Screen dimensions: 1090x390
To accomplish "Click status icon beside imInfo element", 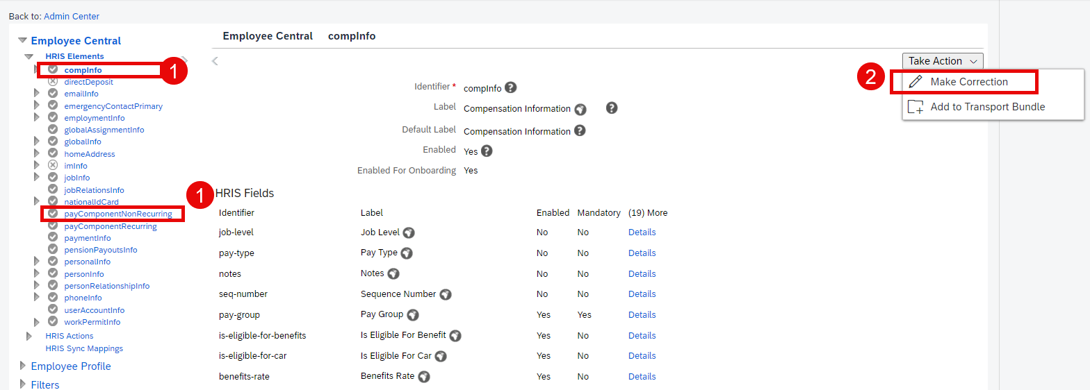I will 53,166.
